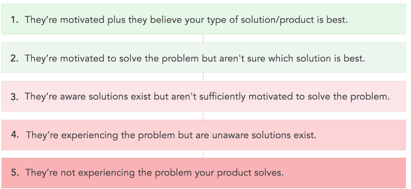
Task: Select the box about believing your solution is best
Action: 203,19
